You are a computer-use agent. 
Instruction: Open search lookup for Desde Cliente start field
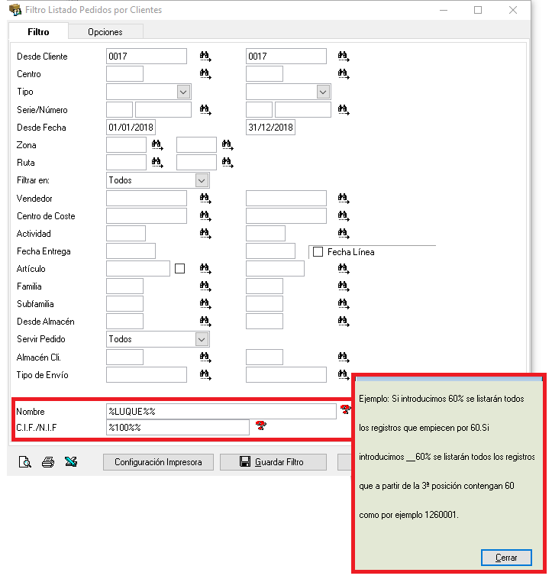pyautogui.click(x=205, y=57)
